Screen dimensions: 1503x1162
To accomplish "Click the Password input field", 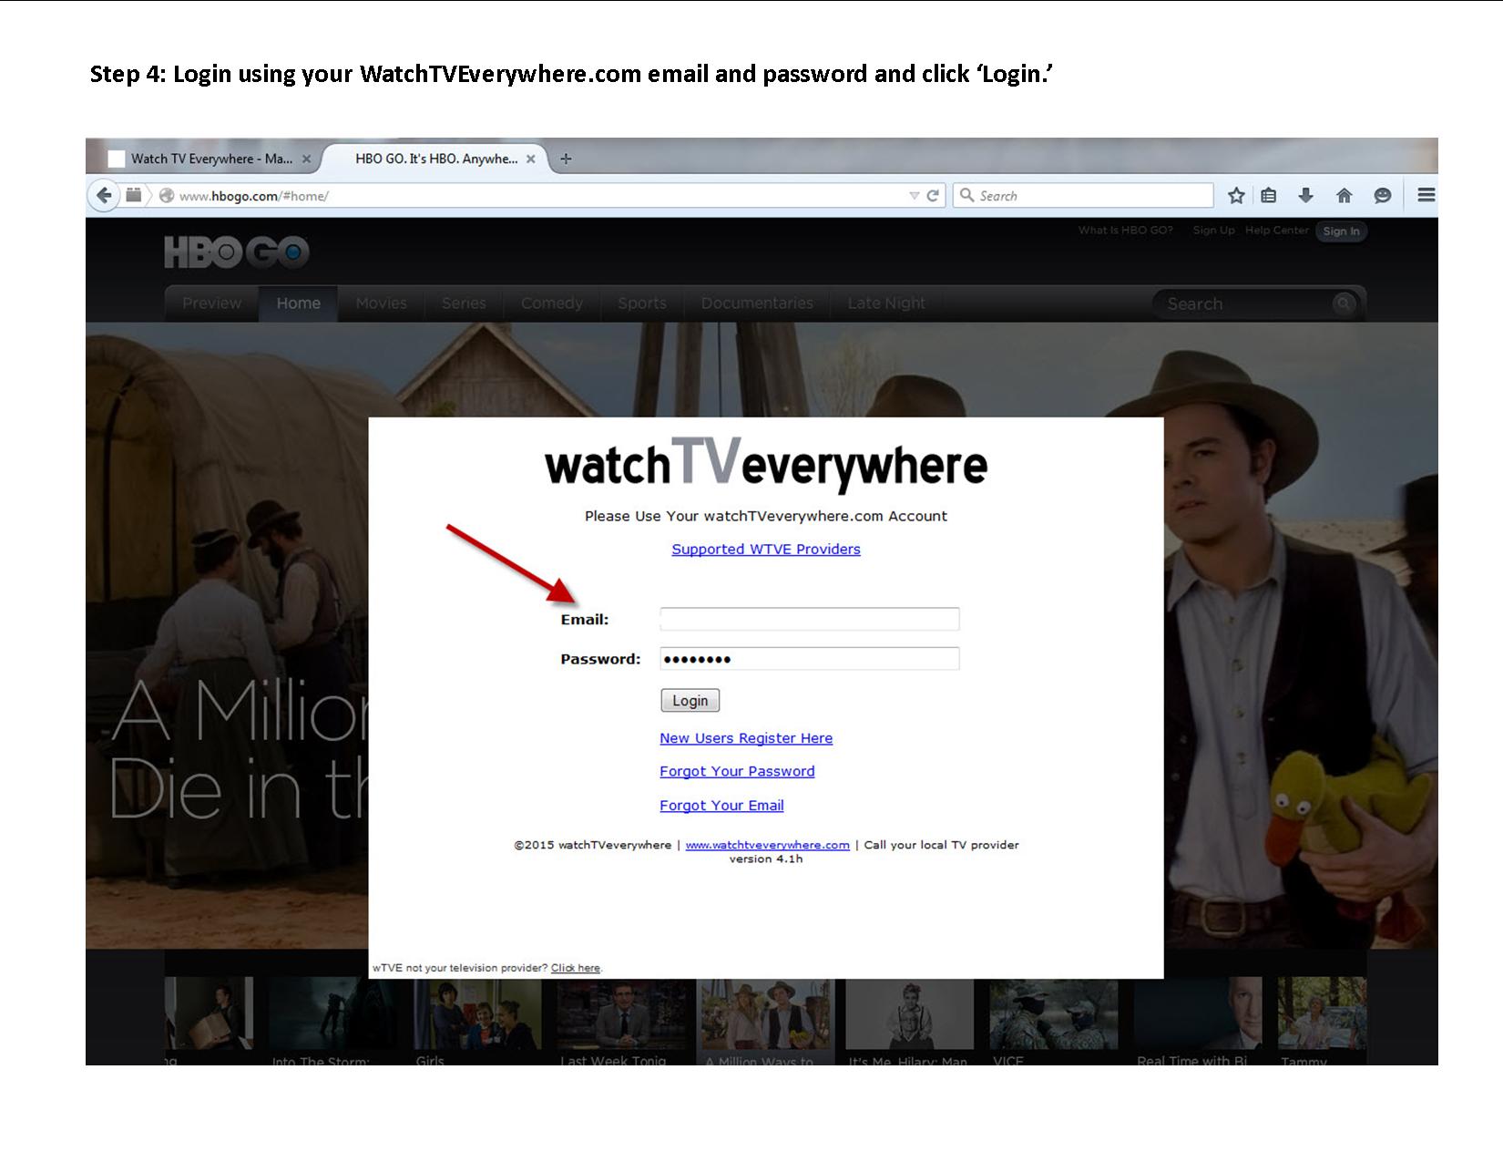I will [809, 659].
